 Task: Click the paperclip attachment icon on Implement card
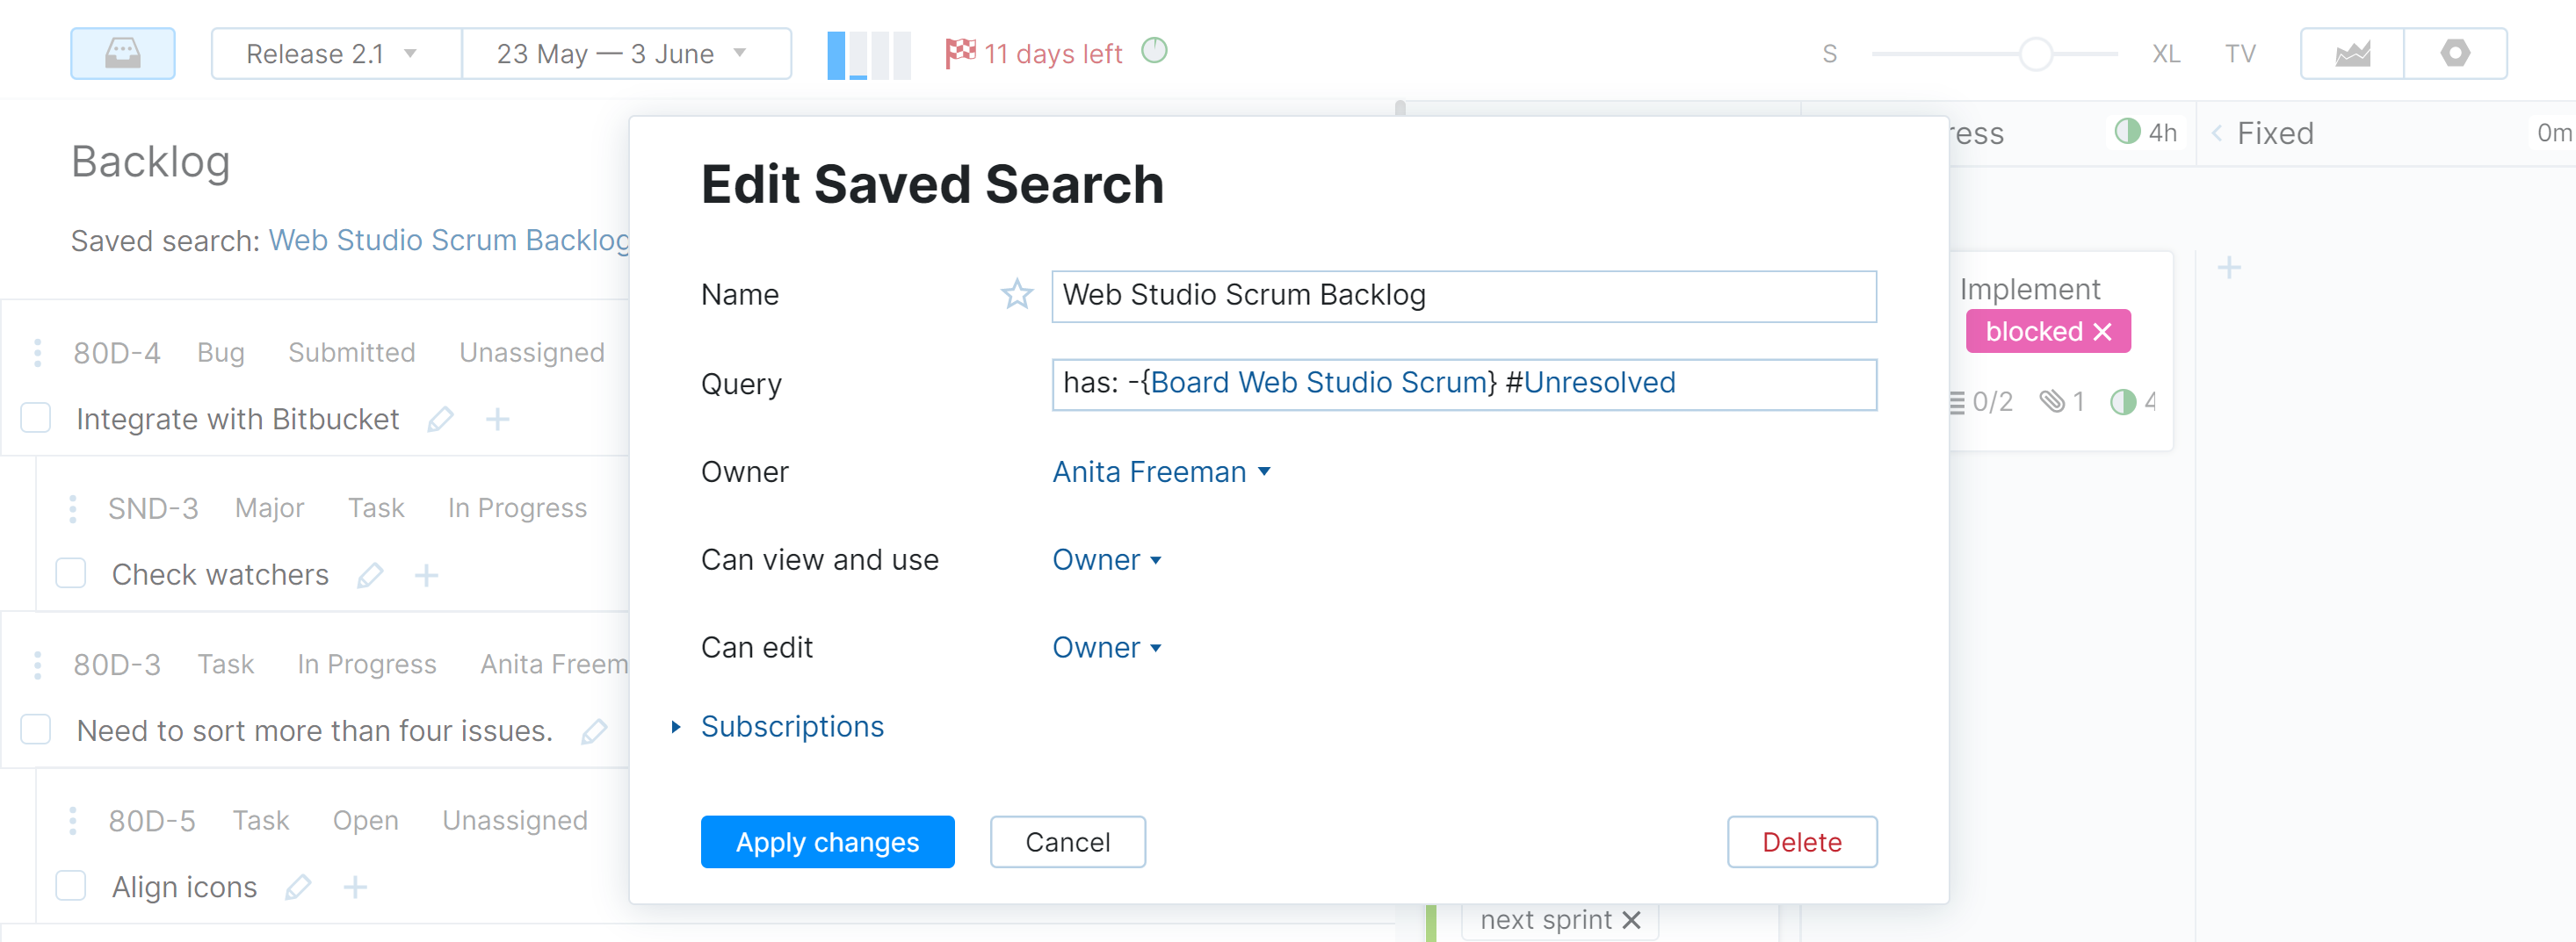pyautogui.click(x=2055, y=401)
